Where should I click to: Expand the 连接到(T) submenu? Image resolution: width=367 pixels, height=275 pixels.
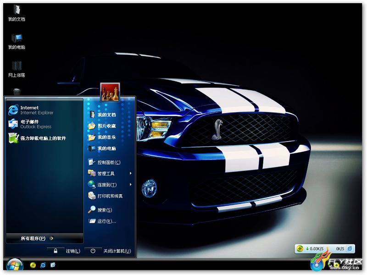pyautogui.click(x=110, y=185)
